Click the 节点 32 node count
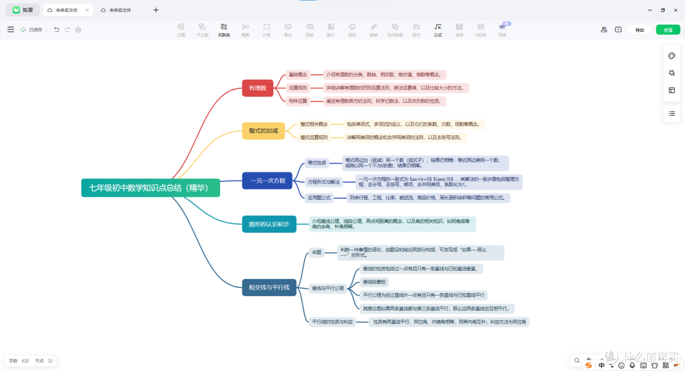This screenshot has height=371, width=685. coord(44,361)
